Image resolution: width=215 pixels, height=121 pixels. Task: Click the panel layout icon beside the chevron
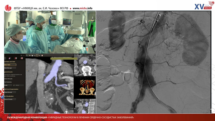coord(21,55)
